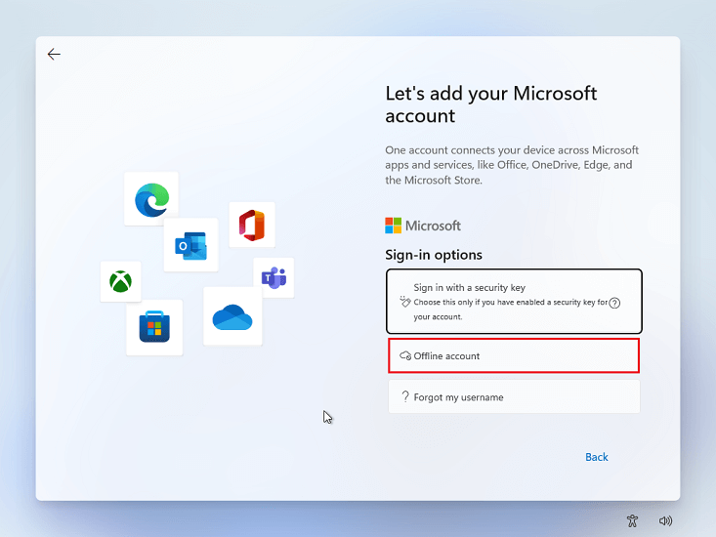The height and width of the screenshot is (537, 716).
Task: Open security key help question mark
Action: pyautogui.click(x=614, y=303)
